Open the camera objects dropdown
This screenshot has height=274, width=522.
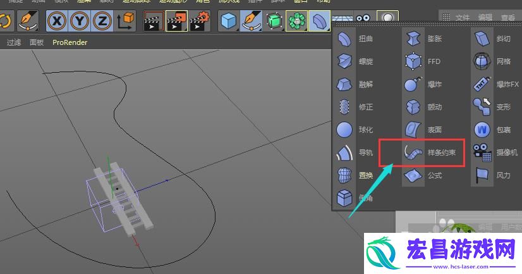(x=363, y=18)
